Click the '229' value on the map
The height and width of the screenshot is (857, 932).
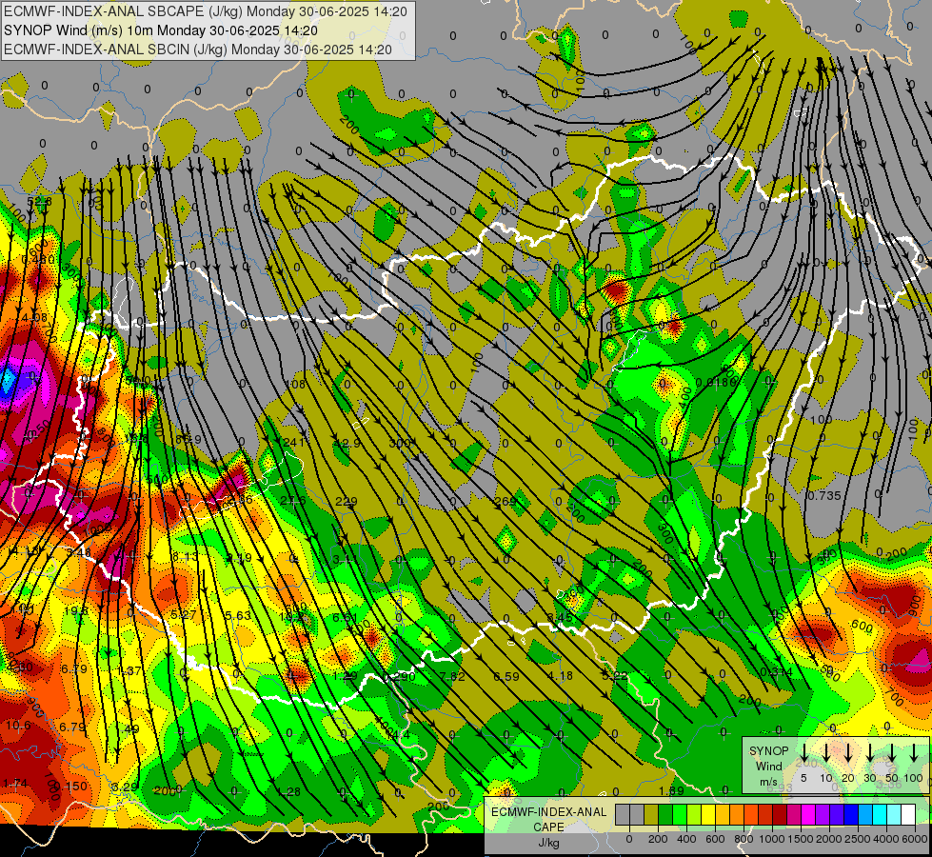pos(346,502)
